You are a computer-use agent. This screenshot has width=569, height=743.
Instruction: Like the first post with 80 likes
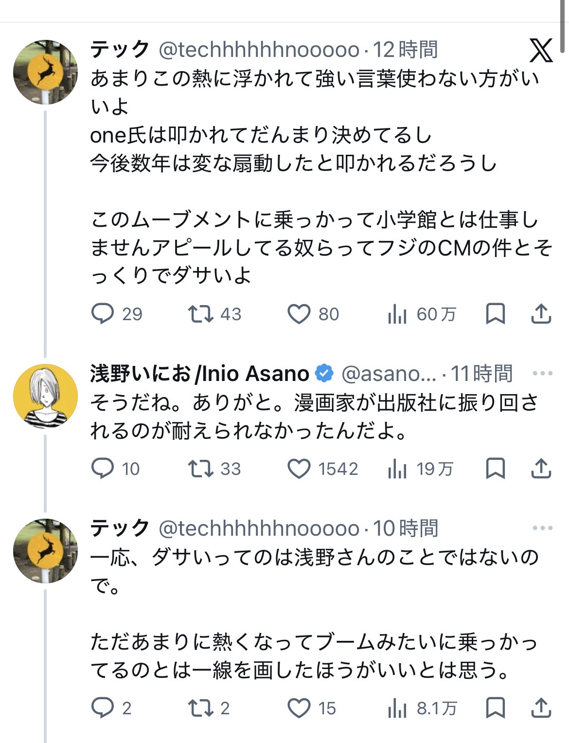299,314
